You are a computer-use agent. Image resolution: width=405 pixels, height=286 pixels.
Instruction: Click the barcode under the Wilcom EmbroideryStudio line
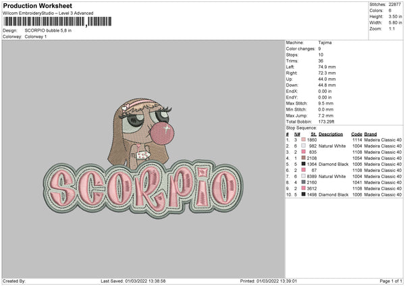(57, 22)
